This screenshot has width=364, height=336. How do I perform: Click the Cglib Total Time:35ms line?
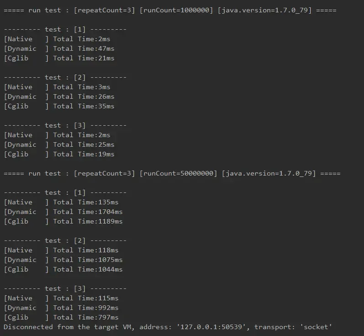[x=59, y=106]
